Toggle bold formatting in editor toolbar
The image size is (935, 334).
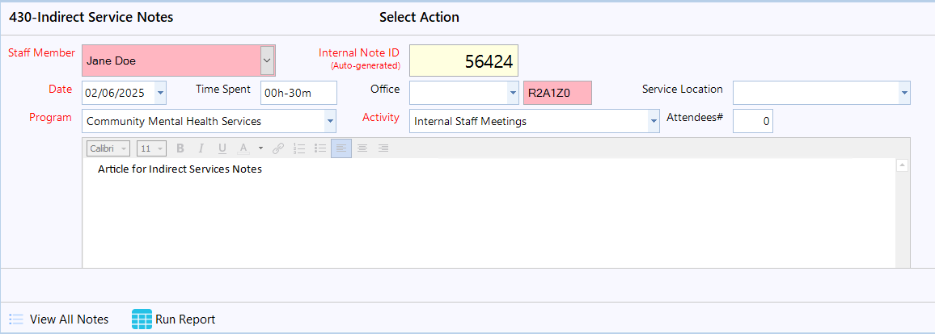(180, 148)
